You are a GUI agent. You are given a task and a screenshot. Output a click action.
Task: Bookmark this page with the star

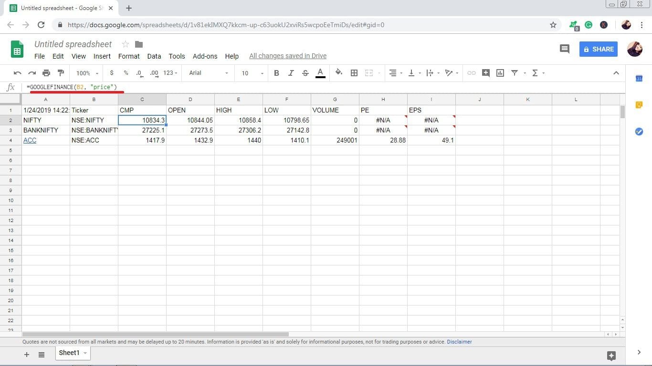[553, 25]
